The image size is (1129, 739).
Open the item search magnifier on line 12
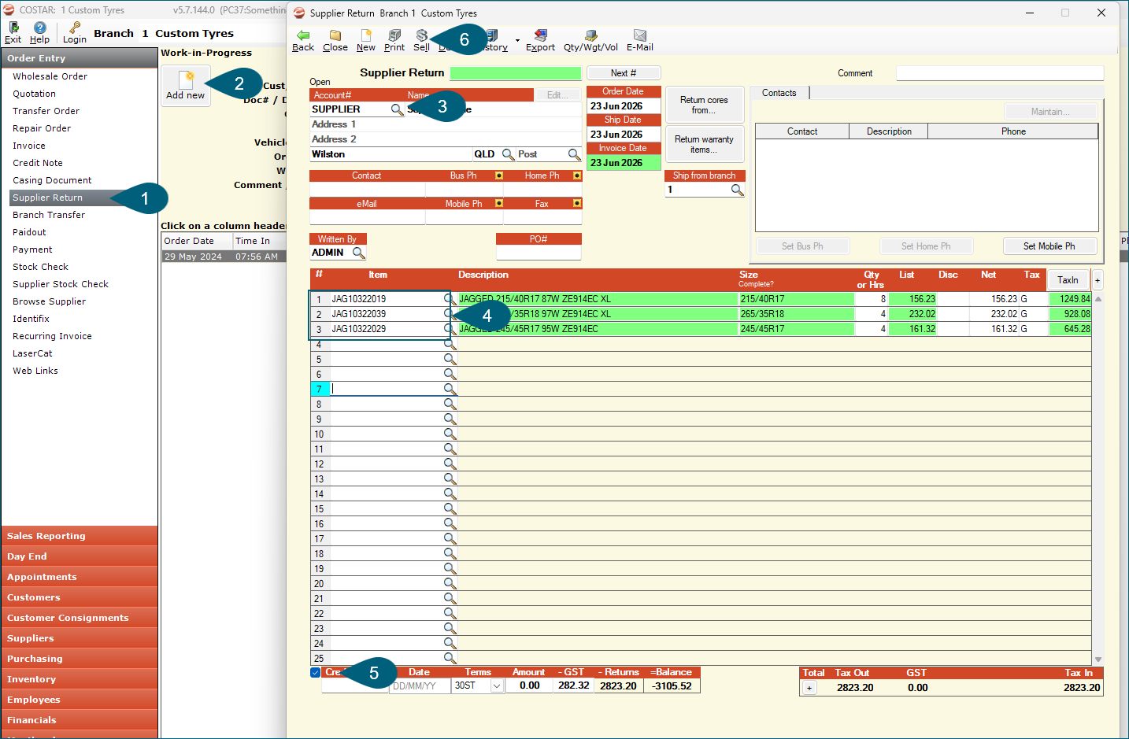click(450, 464)
